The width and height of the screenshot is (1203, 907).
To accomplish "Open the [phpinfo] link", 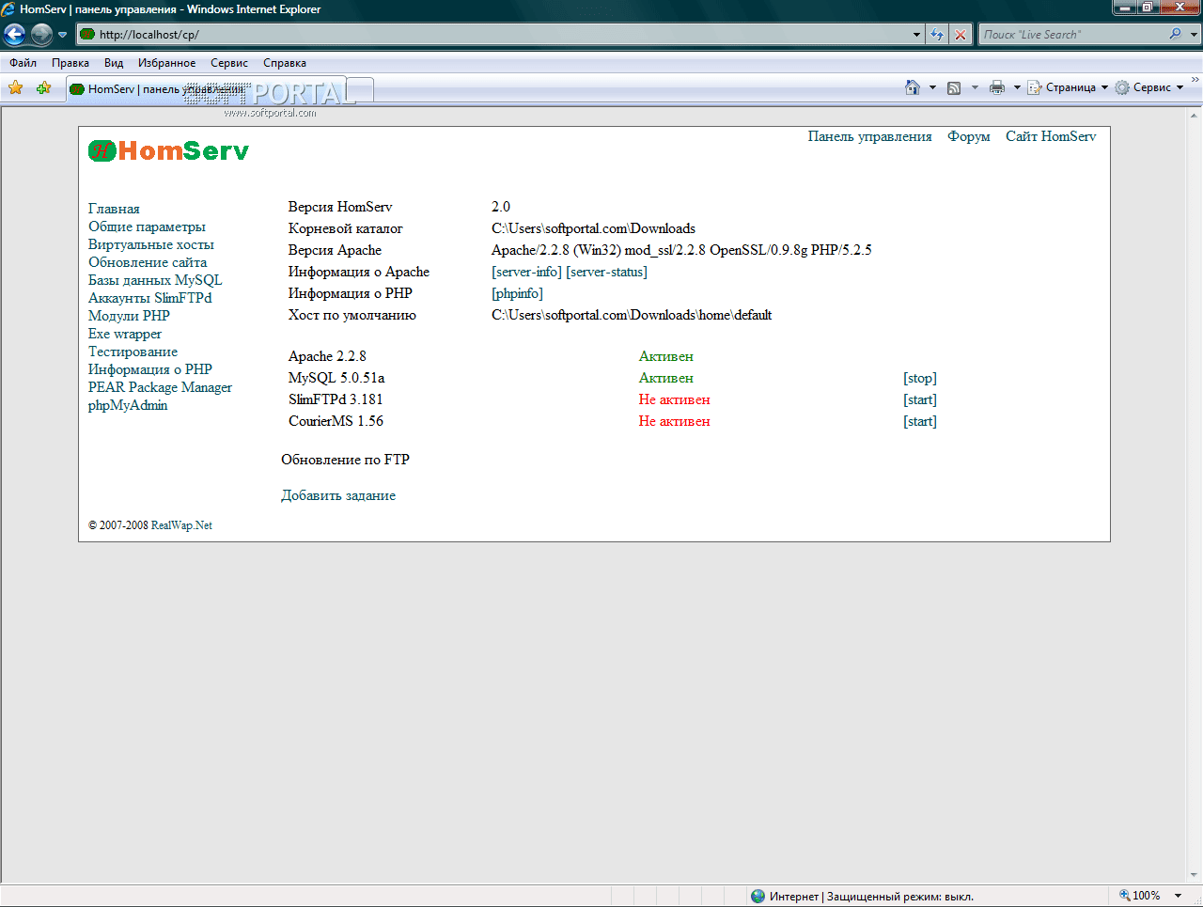I will coord(517,293).
